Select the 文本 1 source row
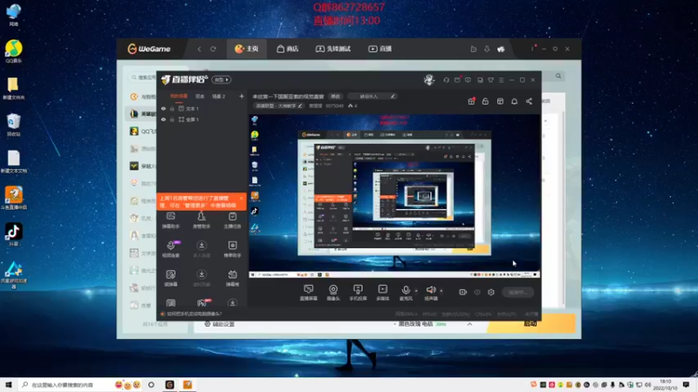Viewport: 698px width, 392px height. [202, 108]
